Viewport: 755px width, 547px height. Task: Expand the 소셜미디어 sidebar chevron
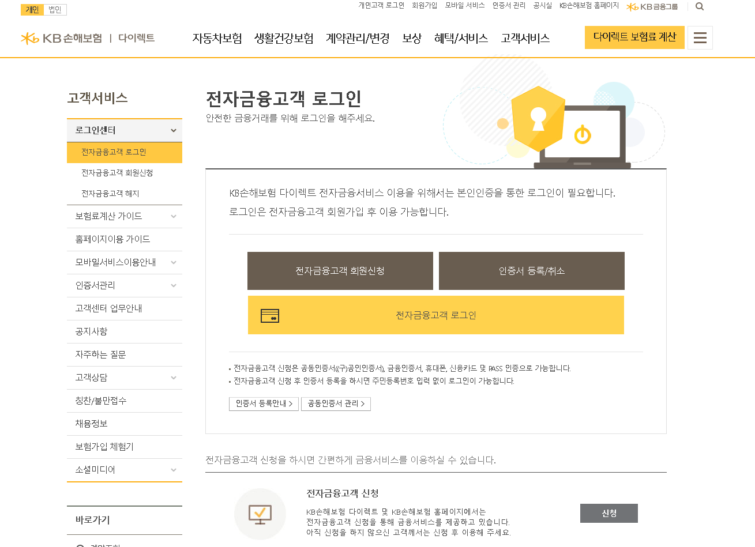174,470
